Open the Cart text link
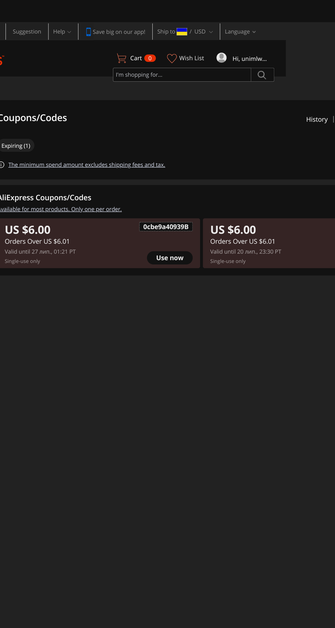Viewport: 335px width, 628px height. pyautogui.click(x=136, y=58)
